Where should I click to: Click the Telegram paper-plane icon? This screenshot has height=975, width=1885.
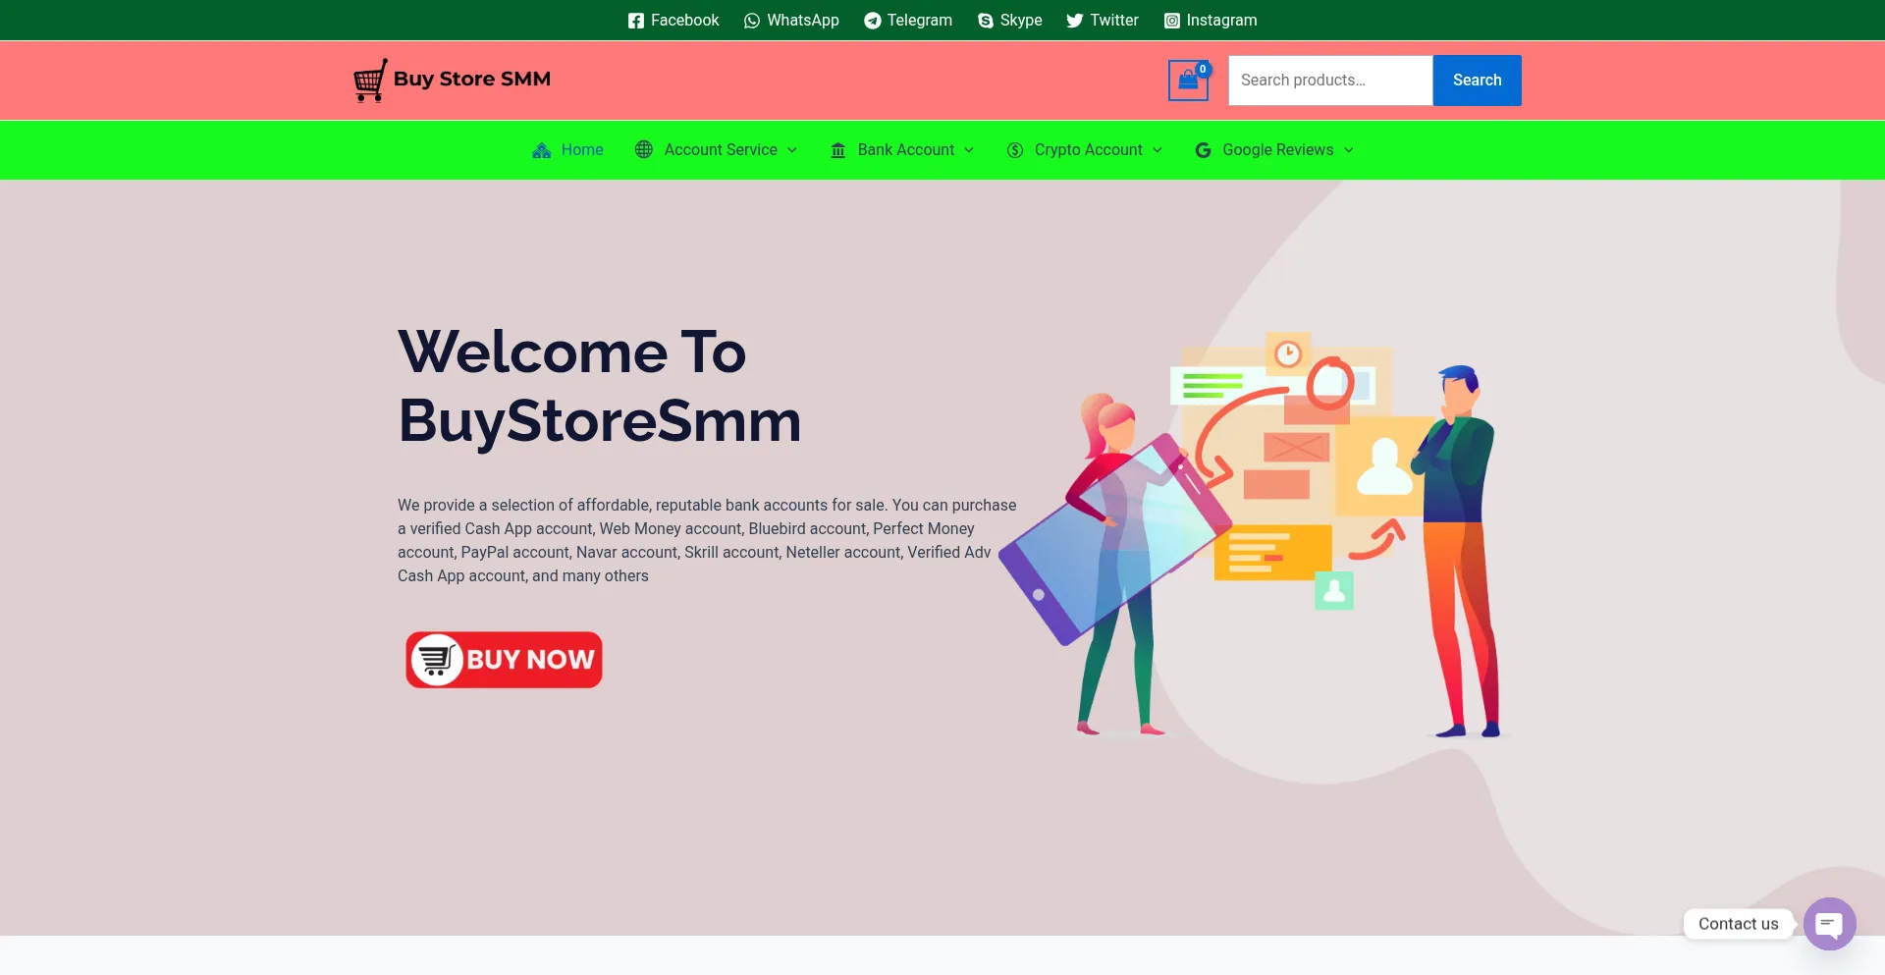coord(872,21)
